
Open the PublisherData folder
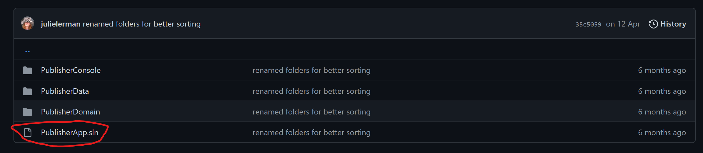tap(65, 91)
